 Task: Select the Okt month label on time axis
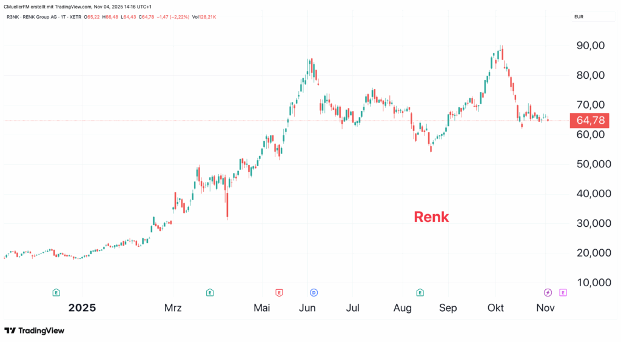click(495, 308)
